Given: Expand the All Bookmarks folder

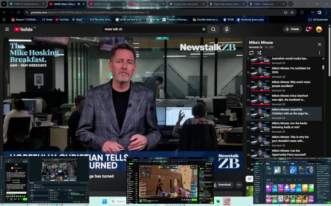Looking at the screenshot, I should click(x=318, y=19).
